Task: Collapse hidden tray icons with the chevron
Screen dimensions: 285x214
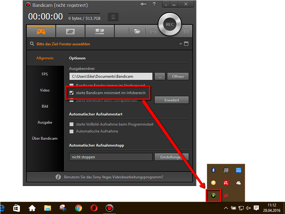Action: point(226,208)
